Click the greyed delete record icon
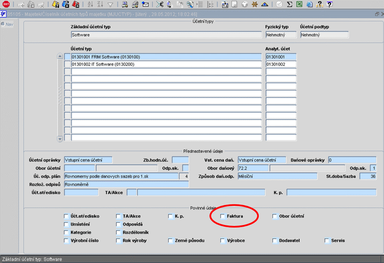Viewport: 384px width, 263px height. (40, 4)
